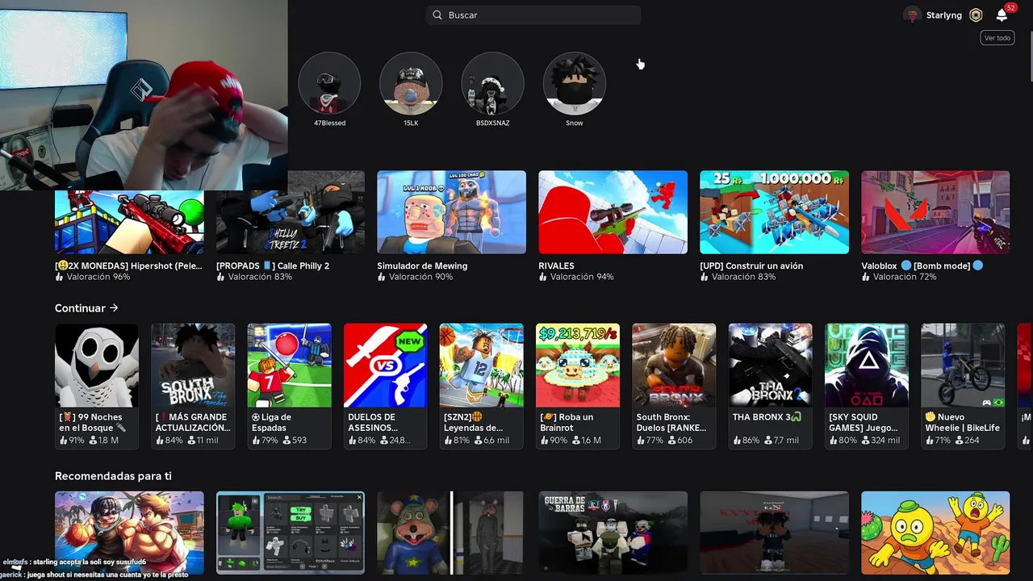Viewport: 1033px width, 581px height.
Task: Open Construir un avión game thumbnail
Action: click(x=774, y=212)
